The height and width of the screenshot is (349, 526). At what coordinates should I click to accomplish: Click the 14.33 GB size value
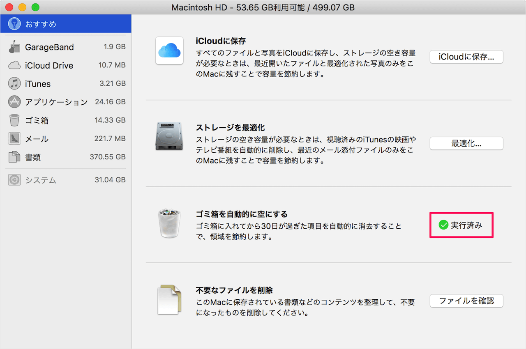[110, 120]
